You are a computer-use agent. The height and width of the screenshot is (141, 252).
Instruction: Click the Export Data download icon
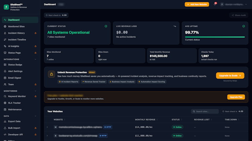tap(5, 121)
